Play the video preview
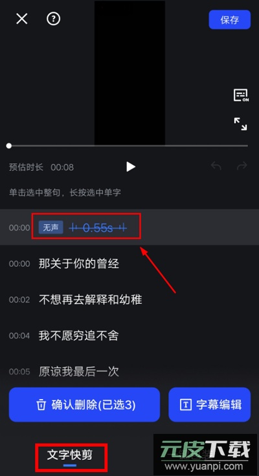Viewport: 259px width, 476px height. click(x=131, y=166)
